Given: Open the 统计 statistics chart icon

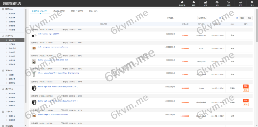Looking at the screenshot, I should 205,2.
